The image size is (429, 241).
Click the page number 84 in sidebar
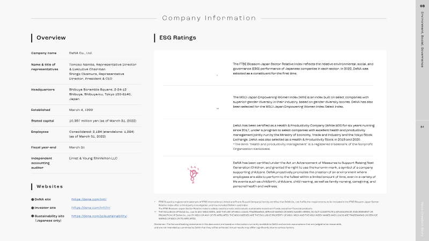422,127
